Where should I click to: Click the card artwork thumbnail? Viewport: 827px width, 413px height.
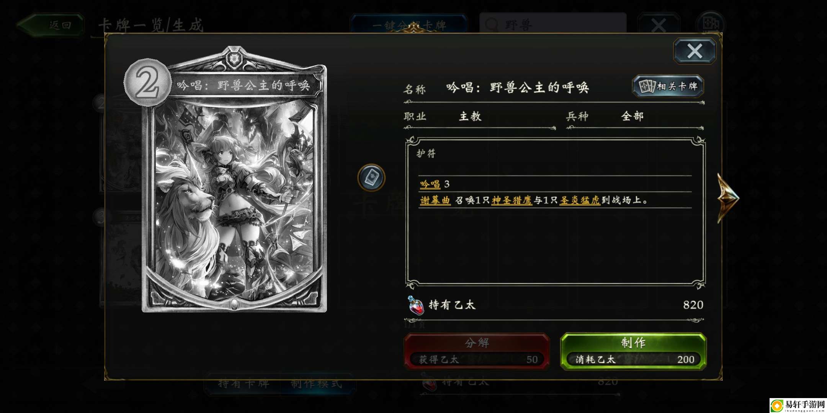pos(234,201)
